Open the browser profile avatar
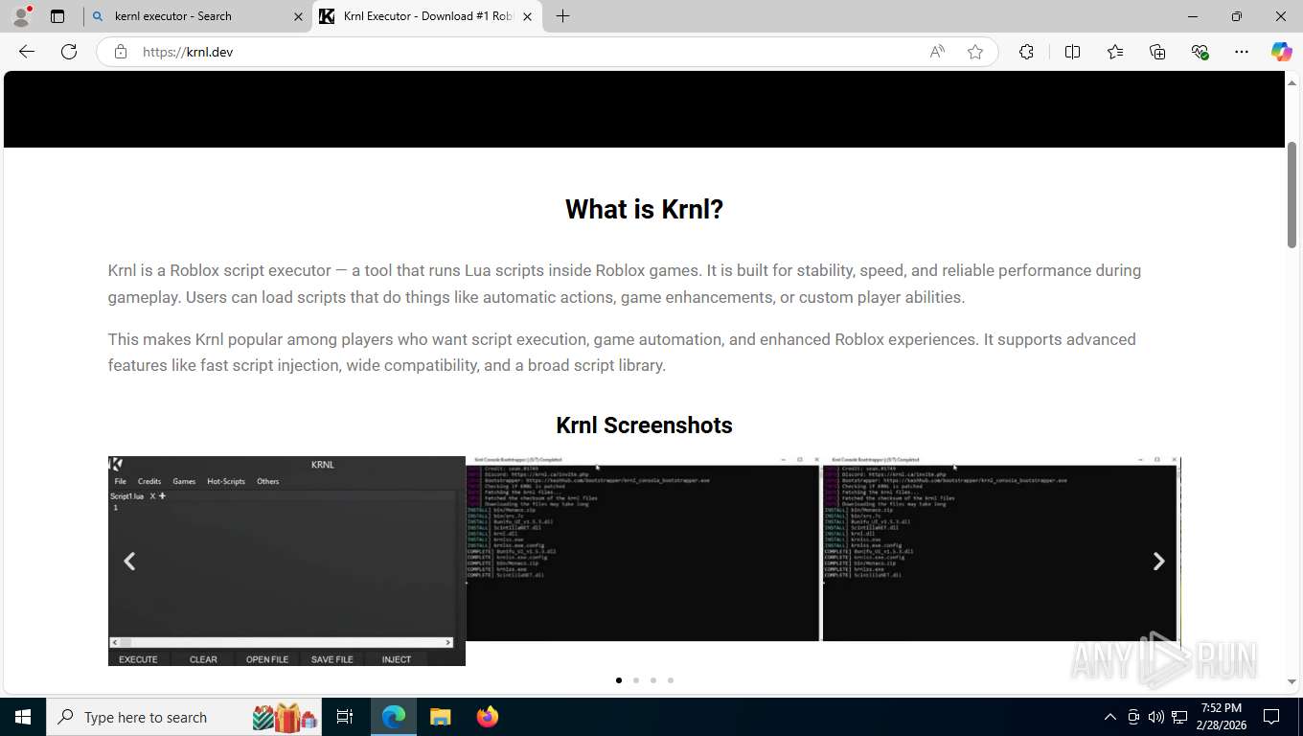1303x736 pixels. point(21,16)
